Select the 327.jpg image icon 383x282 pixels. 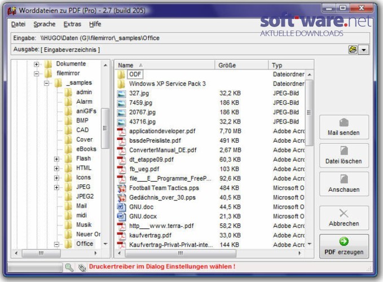click(x=121, y=94)
